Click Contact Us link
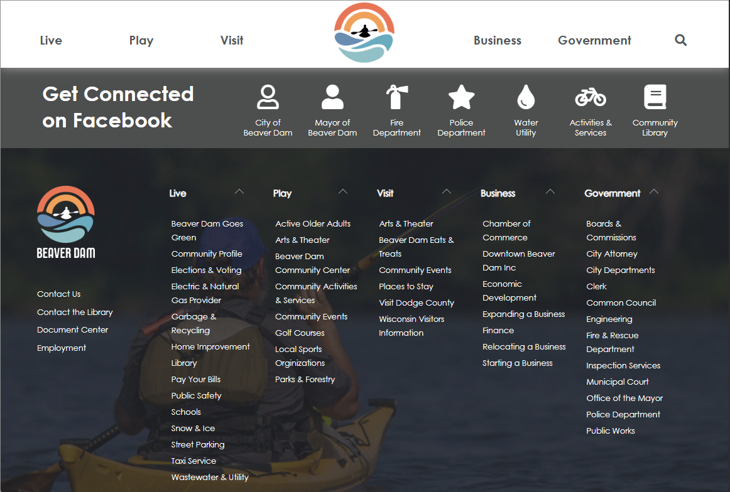This screenshot has width=730, height=492. [x=58, y=294]
